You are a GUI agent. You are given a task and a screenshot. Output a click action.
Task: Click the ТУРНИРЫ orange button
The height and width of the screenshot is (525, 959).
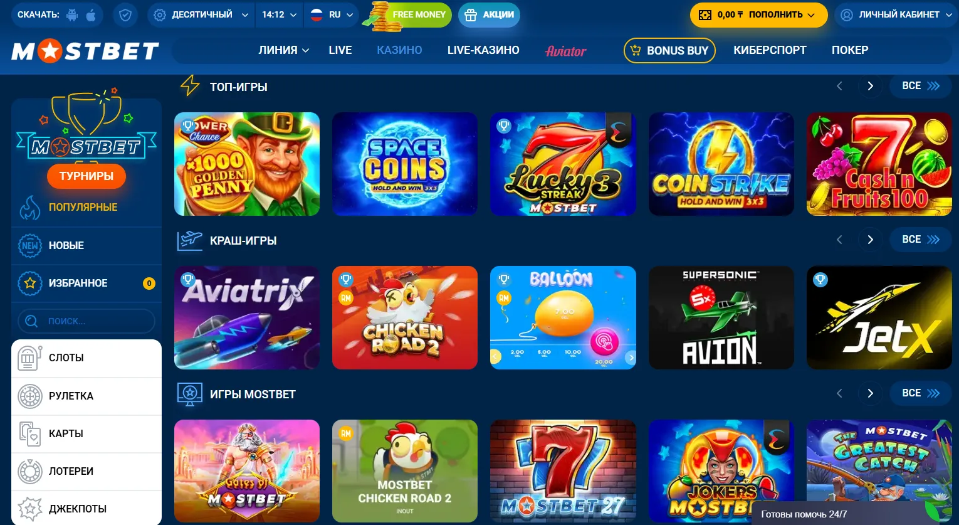[x=86, y=176]
